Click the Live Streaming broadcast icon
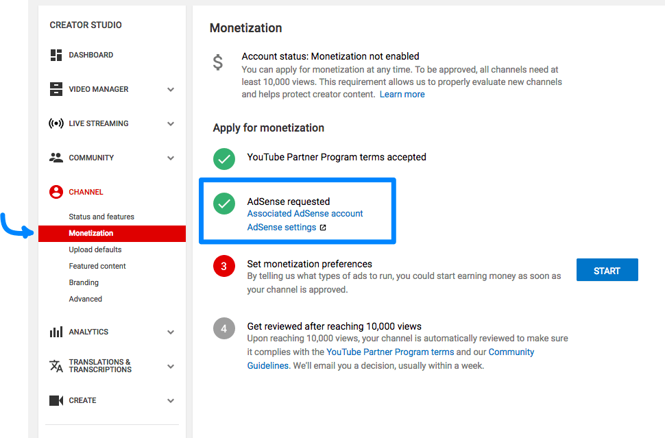The width and height of the screenshot is (665, 438). click(x=56, y=123)
